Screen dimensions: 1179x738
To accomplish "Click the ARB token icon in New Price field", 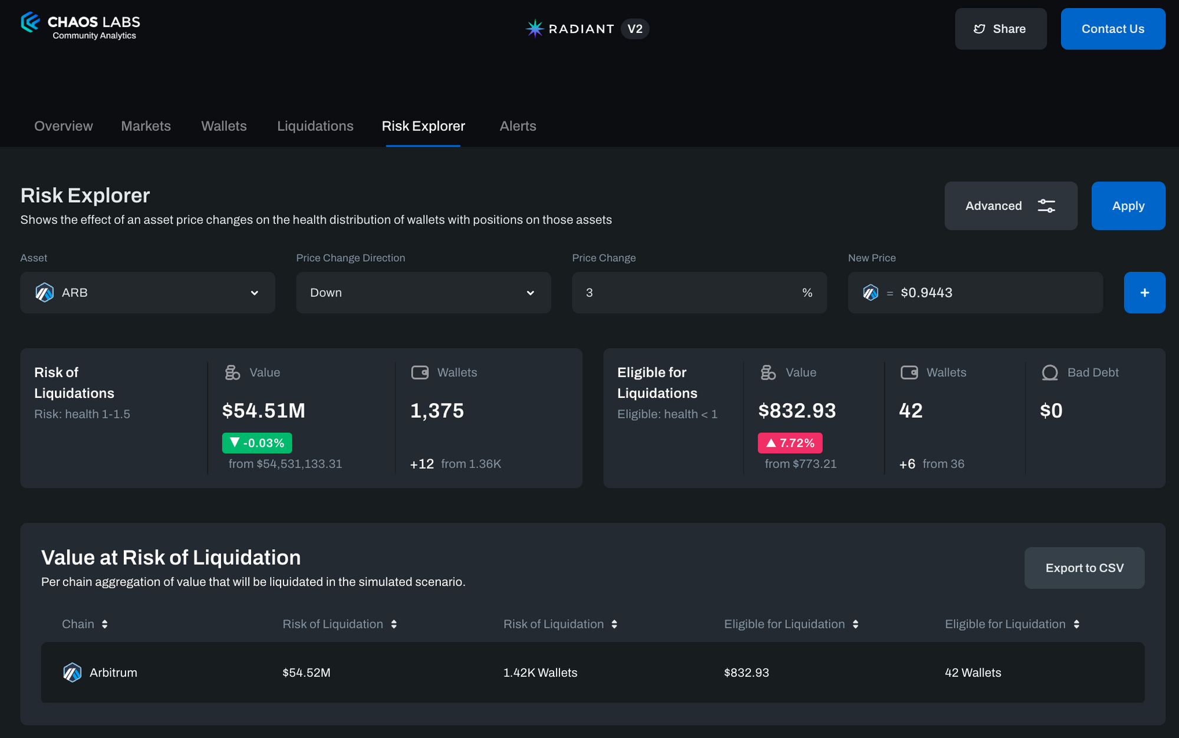I will click(x=870, y=292).
